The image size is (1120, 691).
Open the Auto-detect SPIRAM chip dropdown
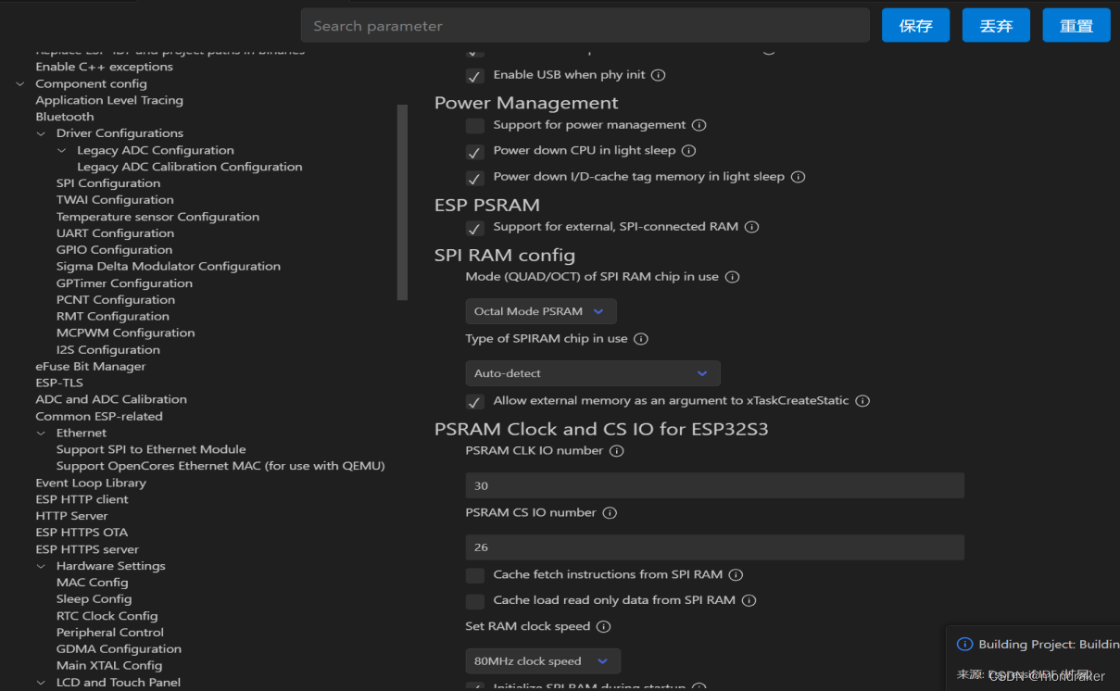click(x=592, y=372)
